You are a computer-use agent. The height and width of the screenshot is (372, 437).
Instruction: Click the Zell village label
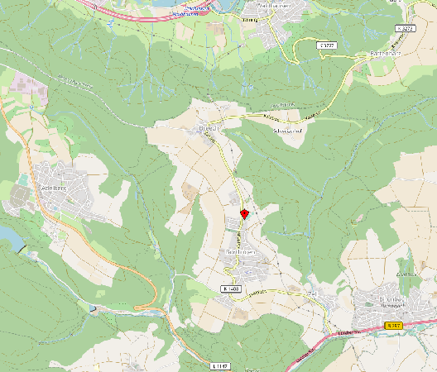[x=311, y=294]
